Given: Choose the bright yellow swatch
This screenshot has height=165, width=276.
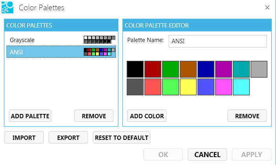Looking at the screenshot, I should coord(188,87).
